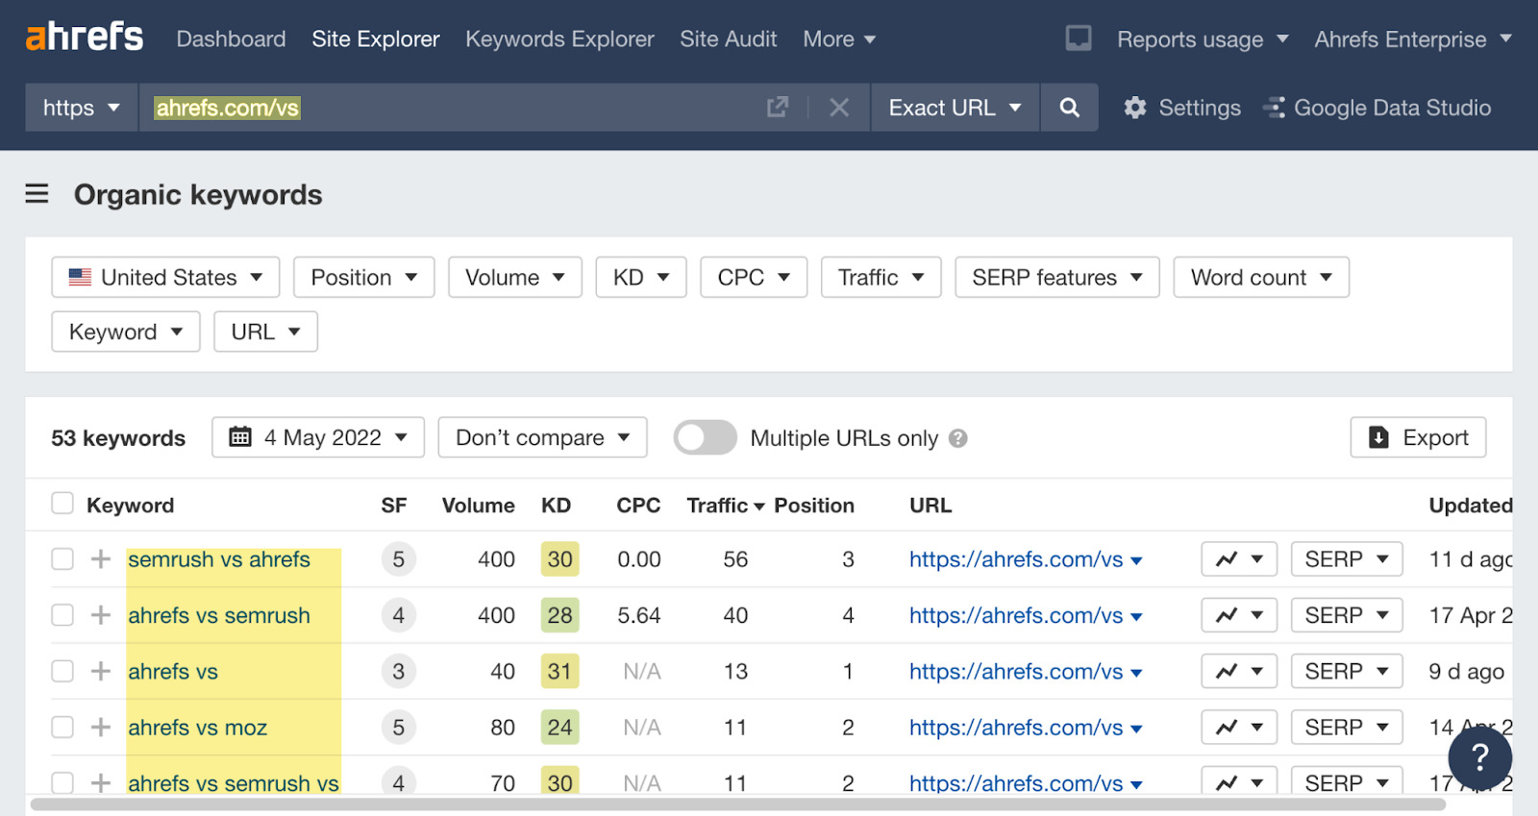
Task: Open the SERP features filter dropdown
Action: [x=1056, y=277]
